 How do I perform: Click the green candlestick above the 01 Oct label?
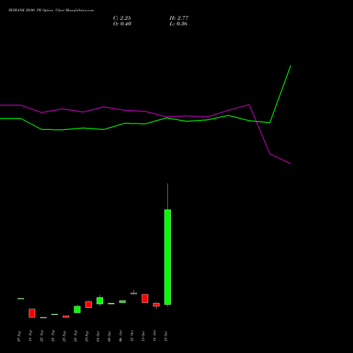[x=100, y=301]
